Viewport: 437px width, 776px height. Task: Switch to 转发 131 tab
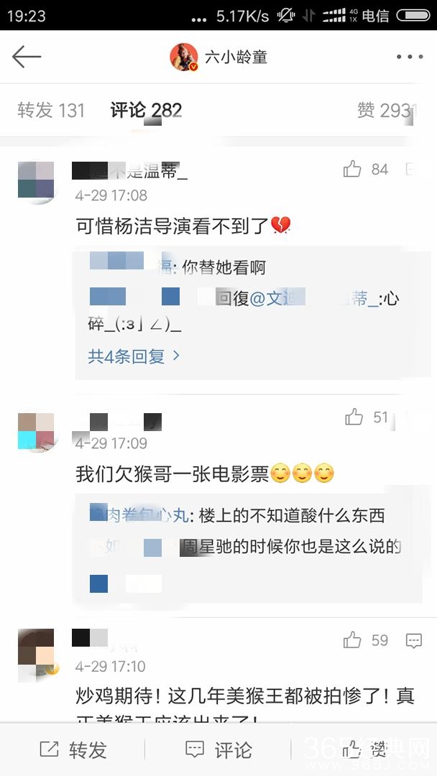coord(51,110)
